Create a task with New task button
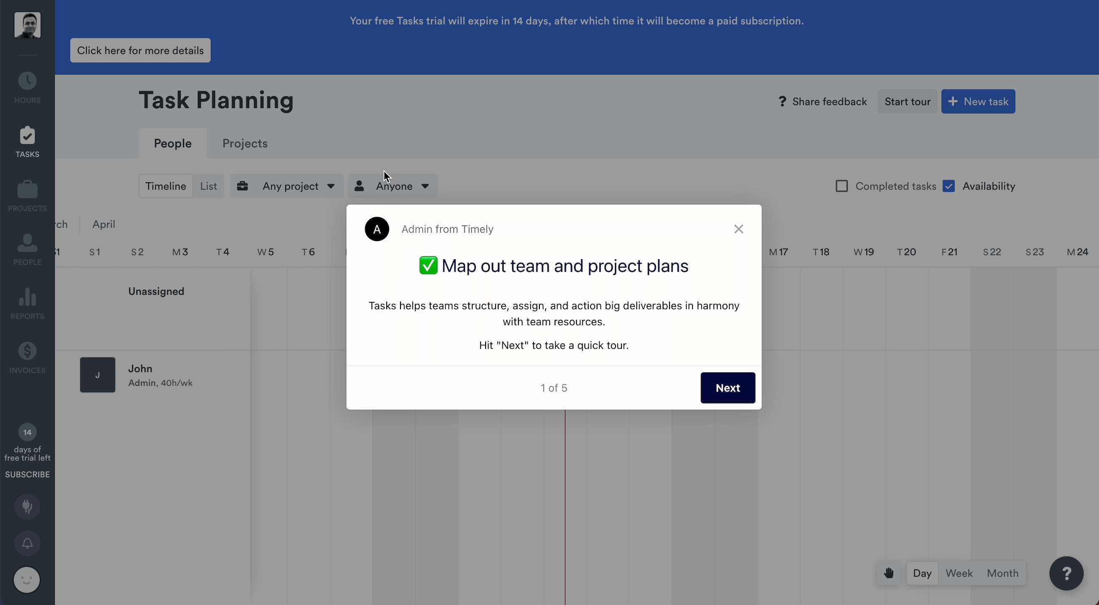The image size is (1099, 605). click(x=978, y=101)
